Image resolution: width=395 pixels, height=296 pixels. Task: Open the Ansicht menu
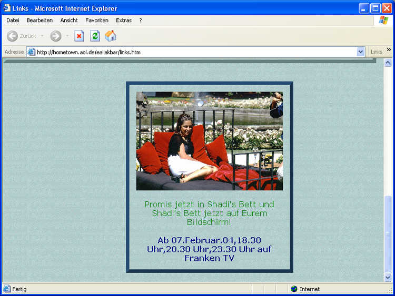tap(69, 20)
